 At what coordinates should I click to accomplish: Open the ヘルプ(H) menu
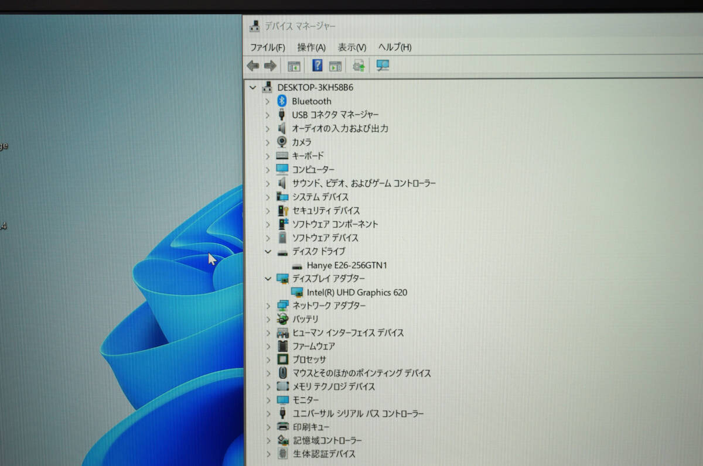pyautogui.click(x=394, y=47)
